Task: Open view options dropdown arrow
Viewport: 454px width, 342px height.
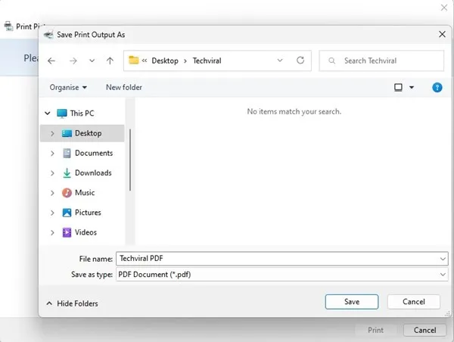Action: click(412, 87)
